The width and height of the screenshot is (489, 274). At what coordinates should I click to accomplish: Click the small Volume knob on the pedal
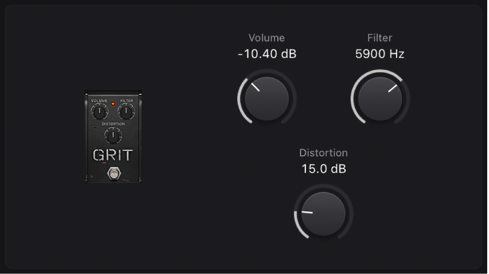[x=99, y=111]
